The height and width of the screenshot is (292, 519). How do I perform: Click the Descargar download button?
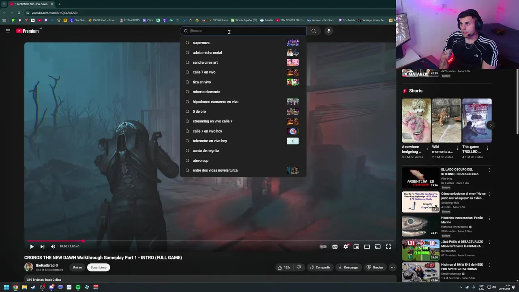pyautogui.click(x=348, y=267)
